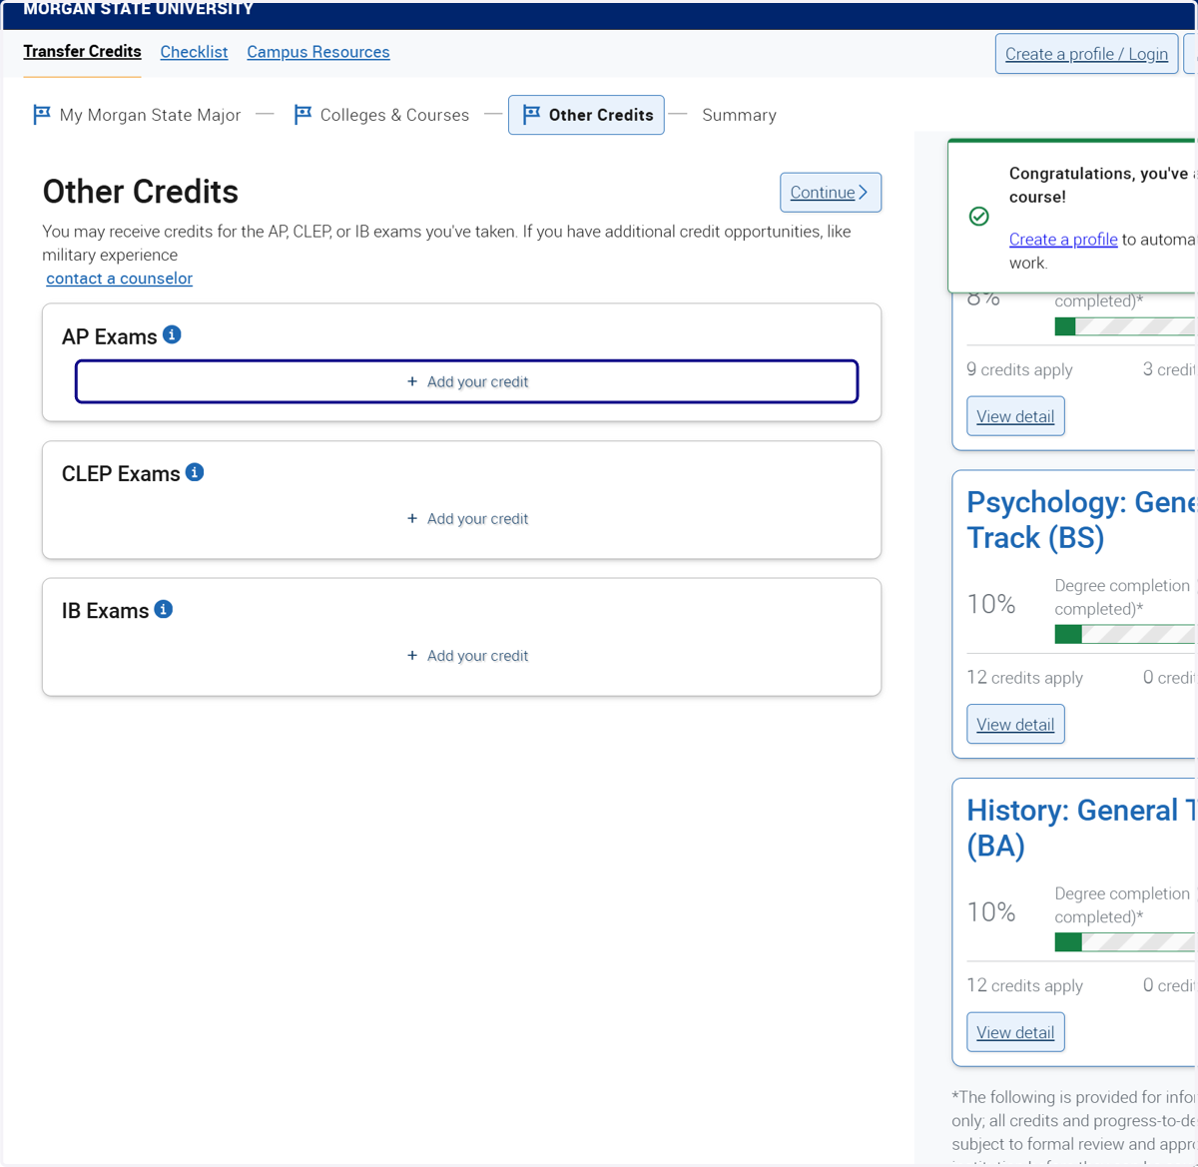Add your credit under CLEP Exams
This screenshot has width=1198, height=1167.
467,518
